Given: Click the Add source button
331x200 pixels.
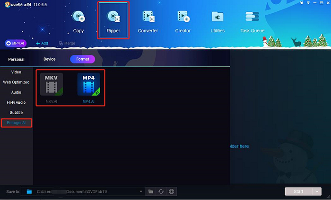Looking at the screenshot, I should [x=42, y=43].
